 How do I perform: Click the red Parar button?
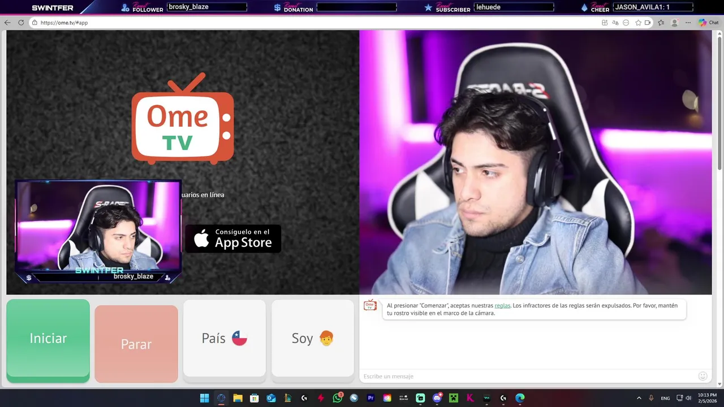136,344
